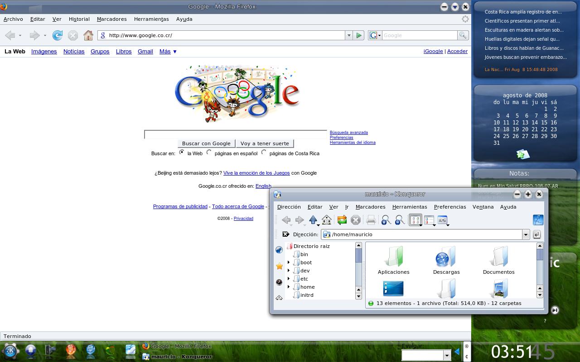The height and width of the screenshot is (362, 580).
Task: Select Konqueror's detailed list view button
Action: 429,220
